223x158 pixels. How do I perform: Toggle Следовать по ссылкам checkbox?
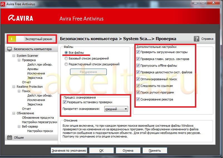tap(138, 86)
